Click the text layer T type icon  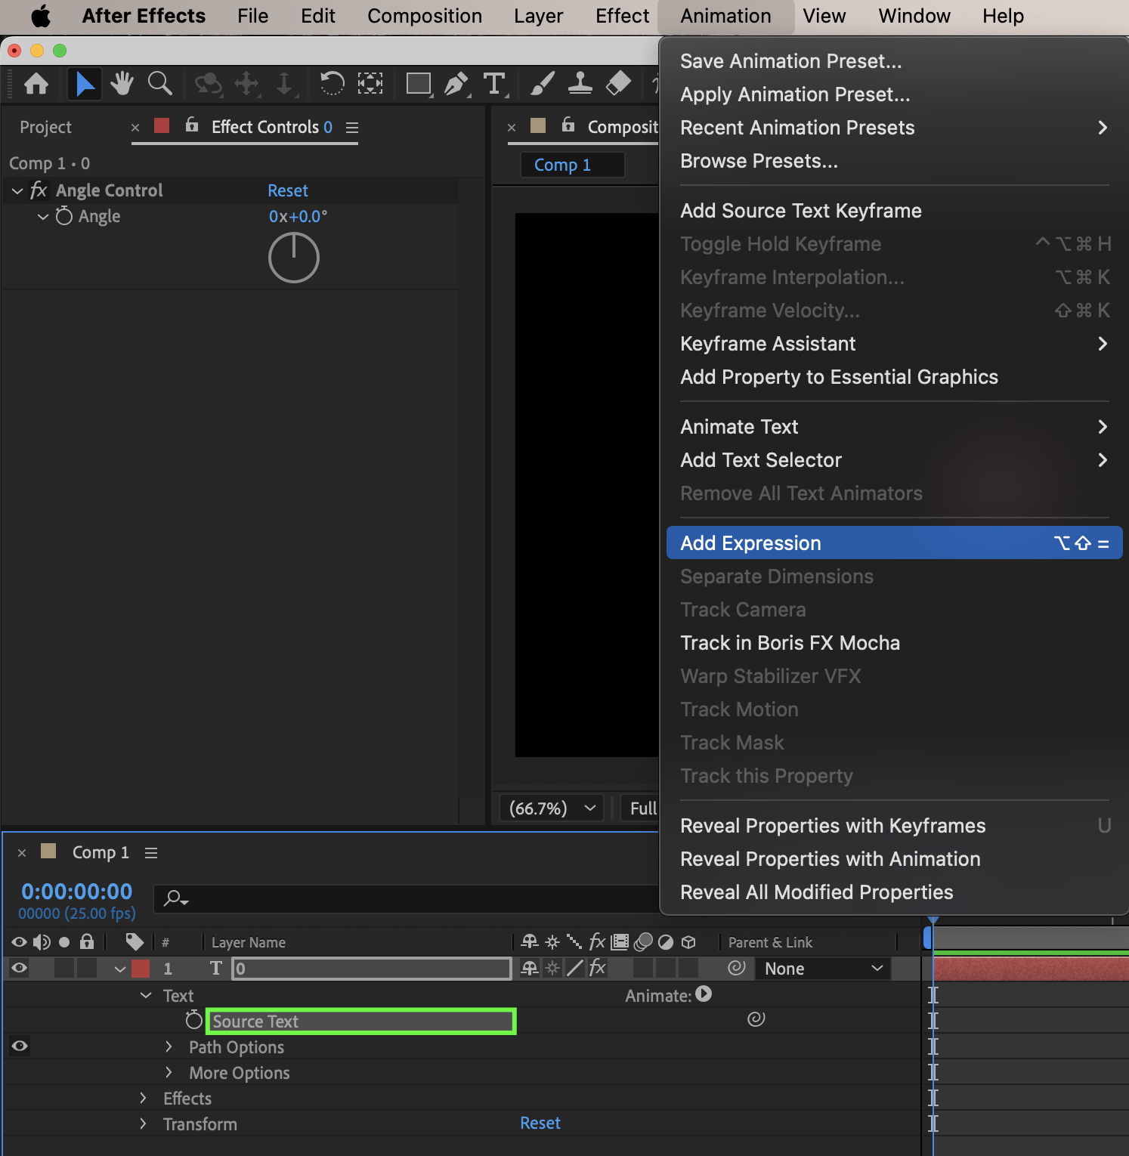pos(216,968)
